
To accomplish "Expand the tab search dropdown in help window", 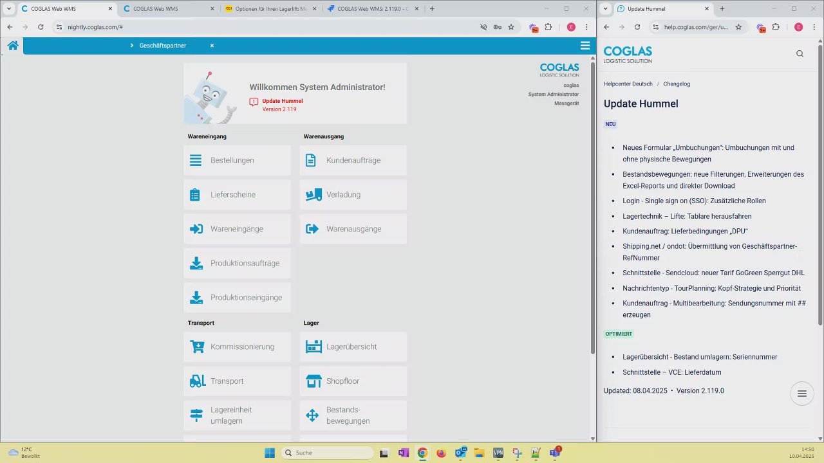I will (x=605, y=8).
